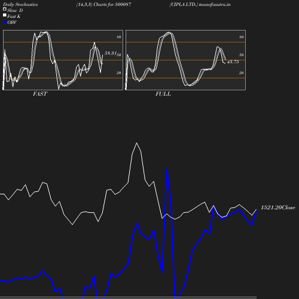Click the 20 axis label in FULL chart
This screenshot has width=299, height=299.
[x=242, y=73]
